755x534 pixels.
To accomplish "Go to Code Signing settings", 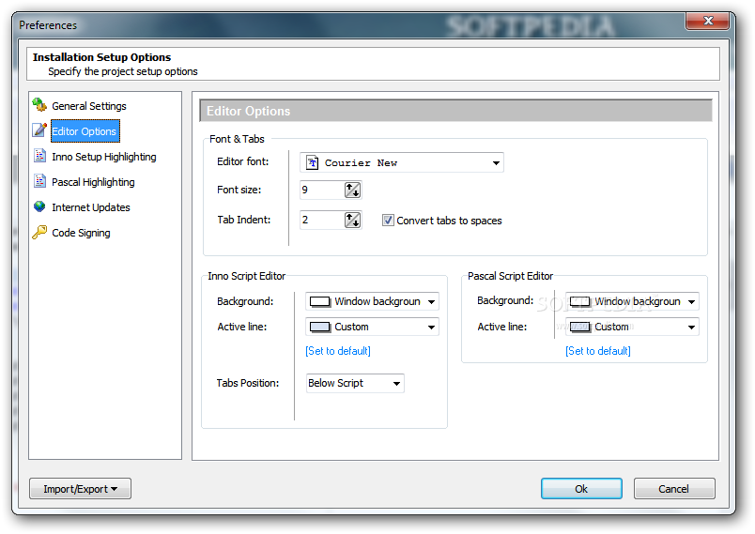I will pos(81,233).
